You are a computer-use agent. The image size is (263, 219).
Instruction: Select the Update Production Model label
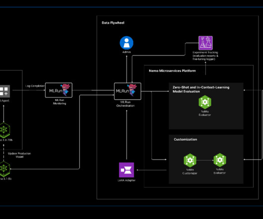pos(19,155)
